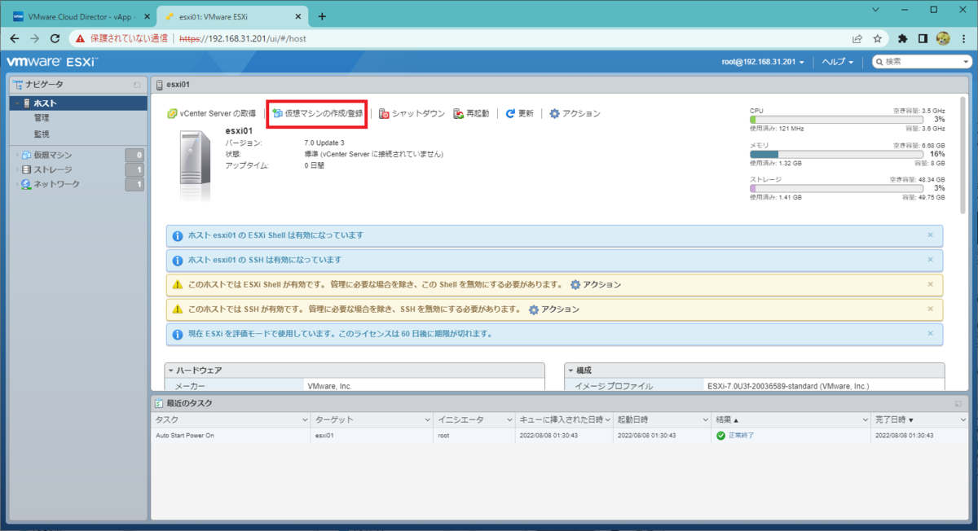Maximize the 最近のタスク panel icon

tap(958, 403)
